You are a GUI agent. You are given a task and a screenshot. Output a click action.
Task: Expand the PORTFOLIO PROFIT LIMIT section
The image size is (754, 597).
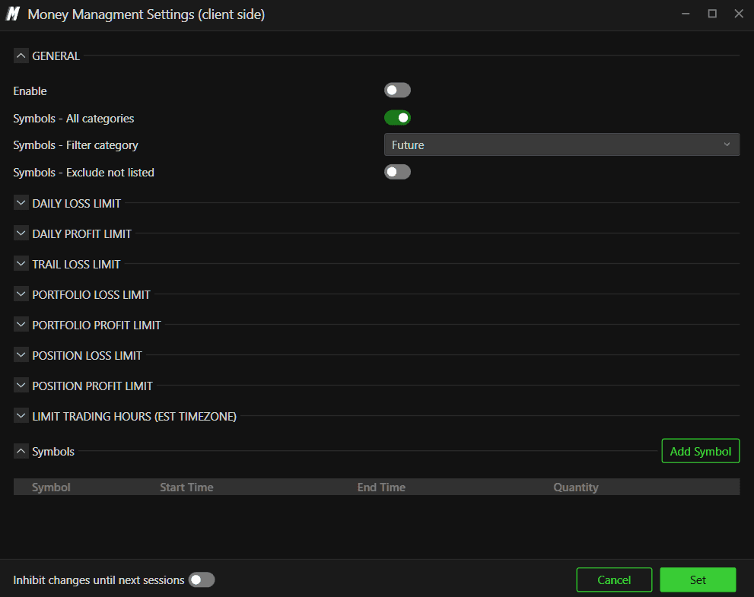click(x=21, y=325)
